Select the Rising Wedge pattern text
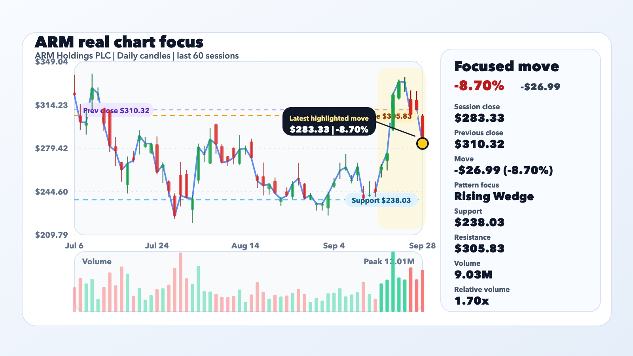 pos(494,196)
